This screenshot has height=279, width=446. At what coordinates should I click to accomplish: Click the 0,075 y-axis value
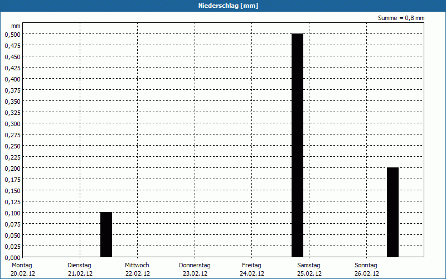12,224
